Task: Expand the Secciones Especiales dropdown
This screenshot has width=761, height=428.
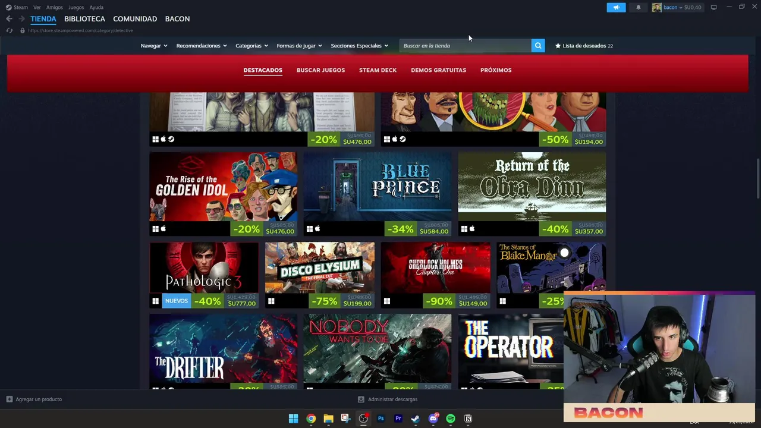Action: tap(360, 46)
